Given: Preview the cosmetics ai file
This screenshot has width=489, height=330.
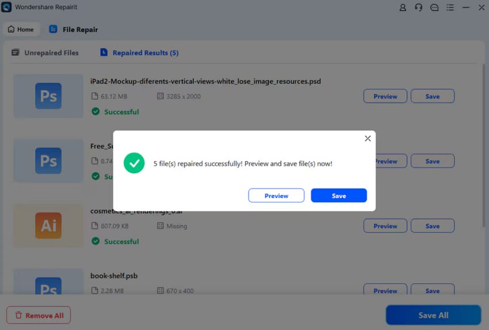Looking at the screenshot, I should pyautogui.click(x=385, y=226).
